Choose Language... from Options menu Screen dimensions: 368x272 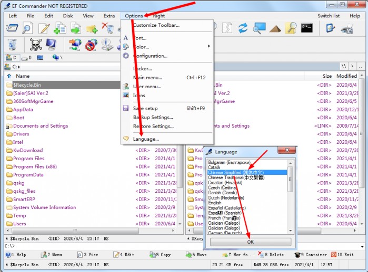click(167, 139)
